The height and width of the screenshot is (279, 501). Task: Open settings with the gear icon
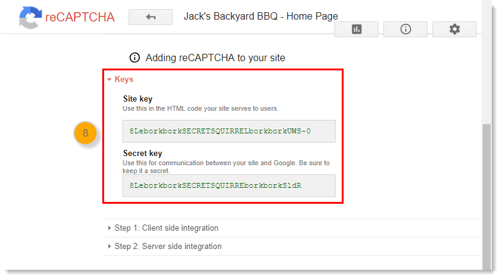[x=454, y=29]
